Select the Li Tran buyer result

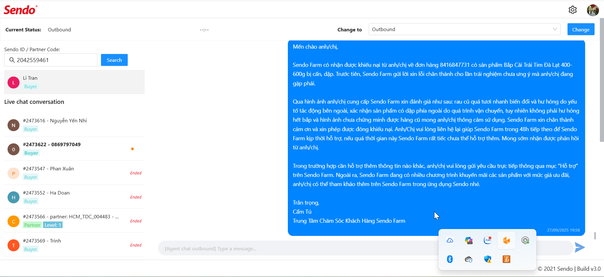74,82
